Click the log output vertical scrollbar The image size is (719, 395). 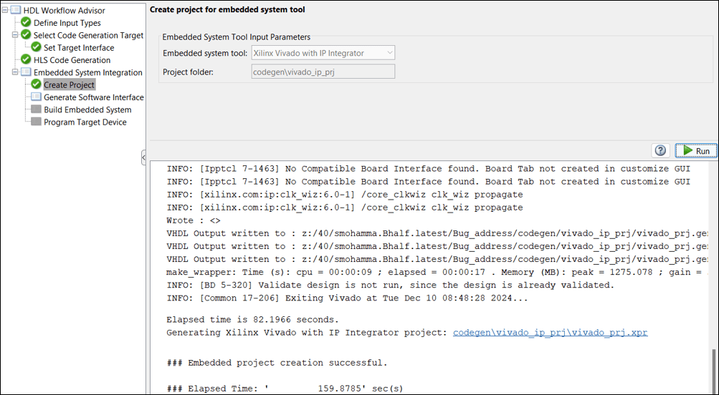pyautogui.click(x=713, y=372)
